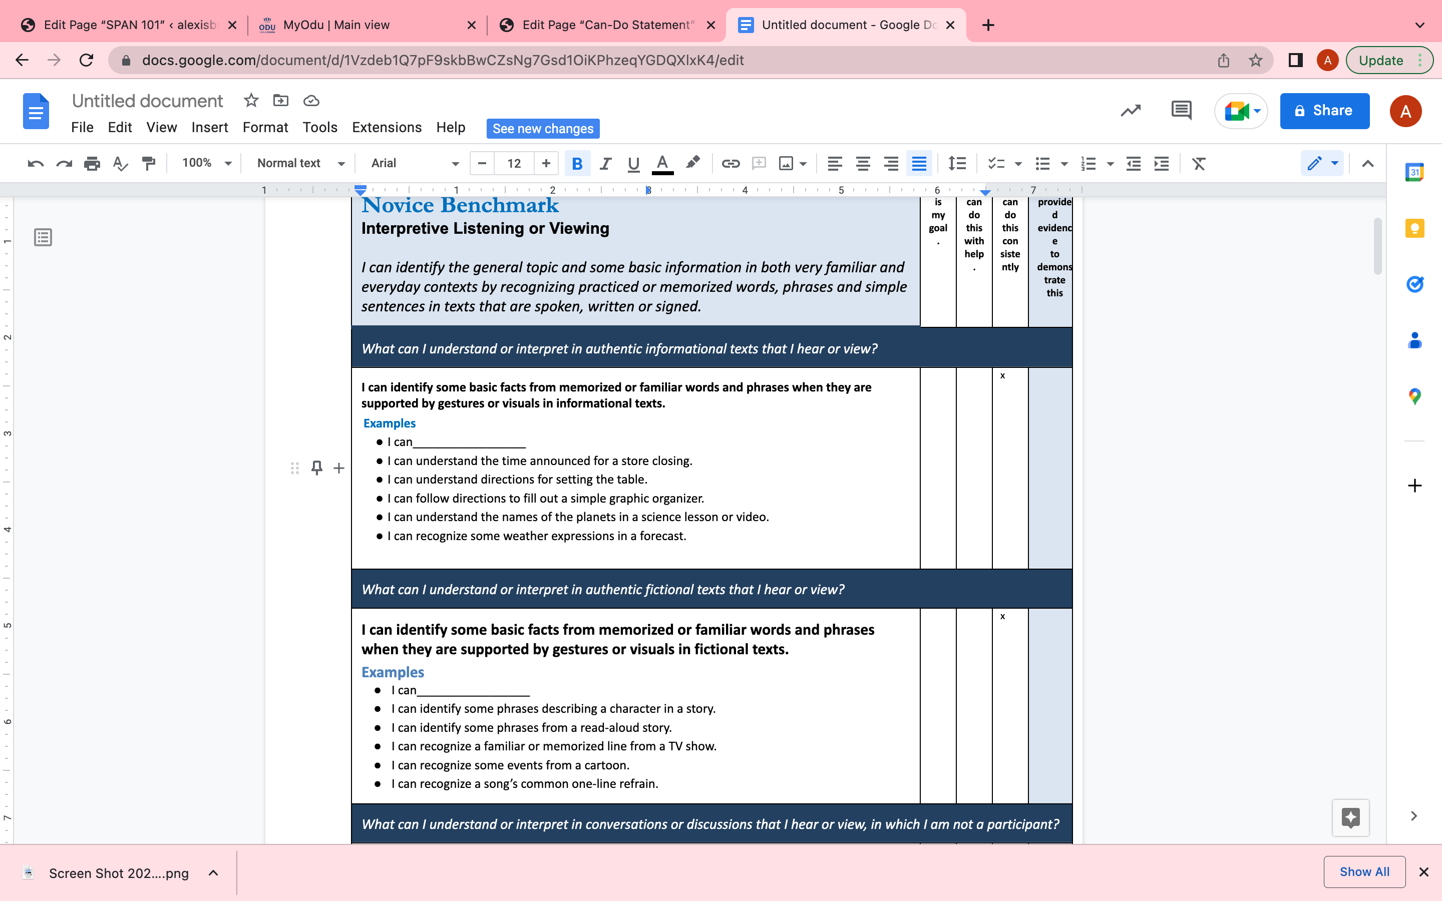Open the Extensions menu
Image resolution: width=1442 pixels, height=901 pixels.
[x=387, y=128]
